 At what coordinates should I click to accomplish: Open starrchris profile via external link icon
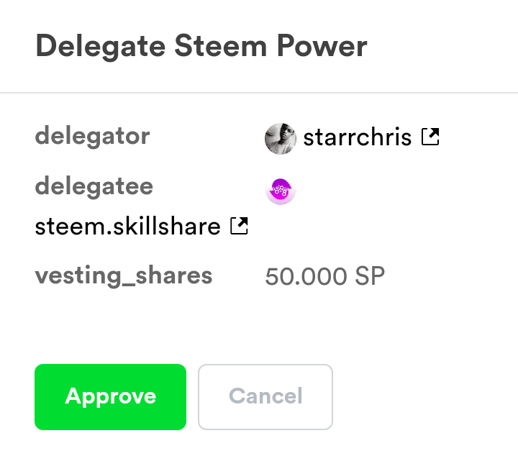click(430, 137)
